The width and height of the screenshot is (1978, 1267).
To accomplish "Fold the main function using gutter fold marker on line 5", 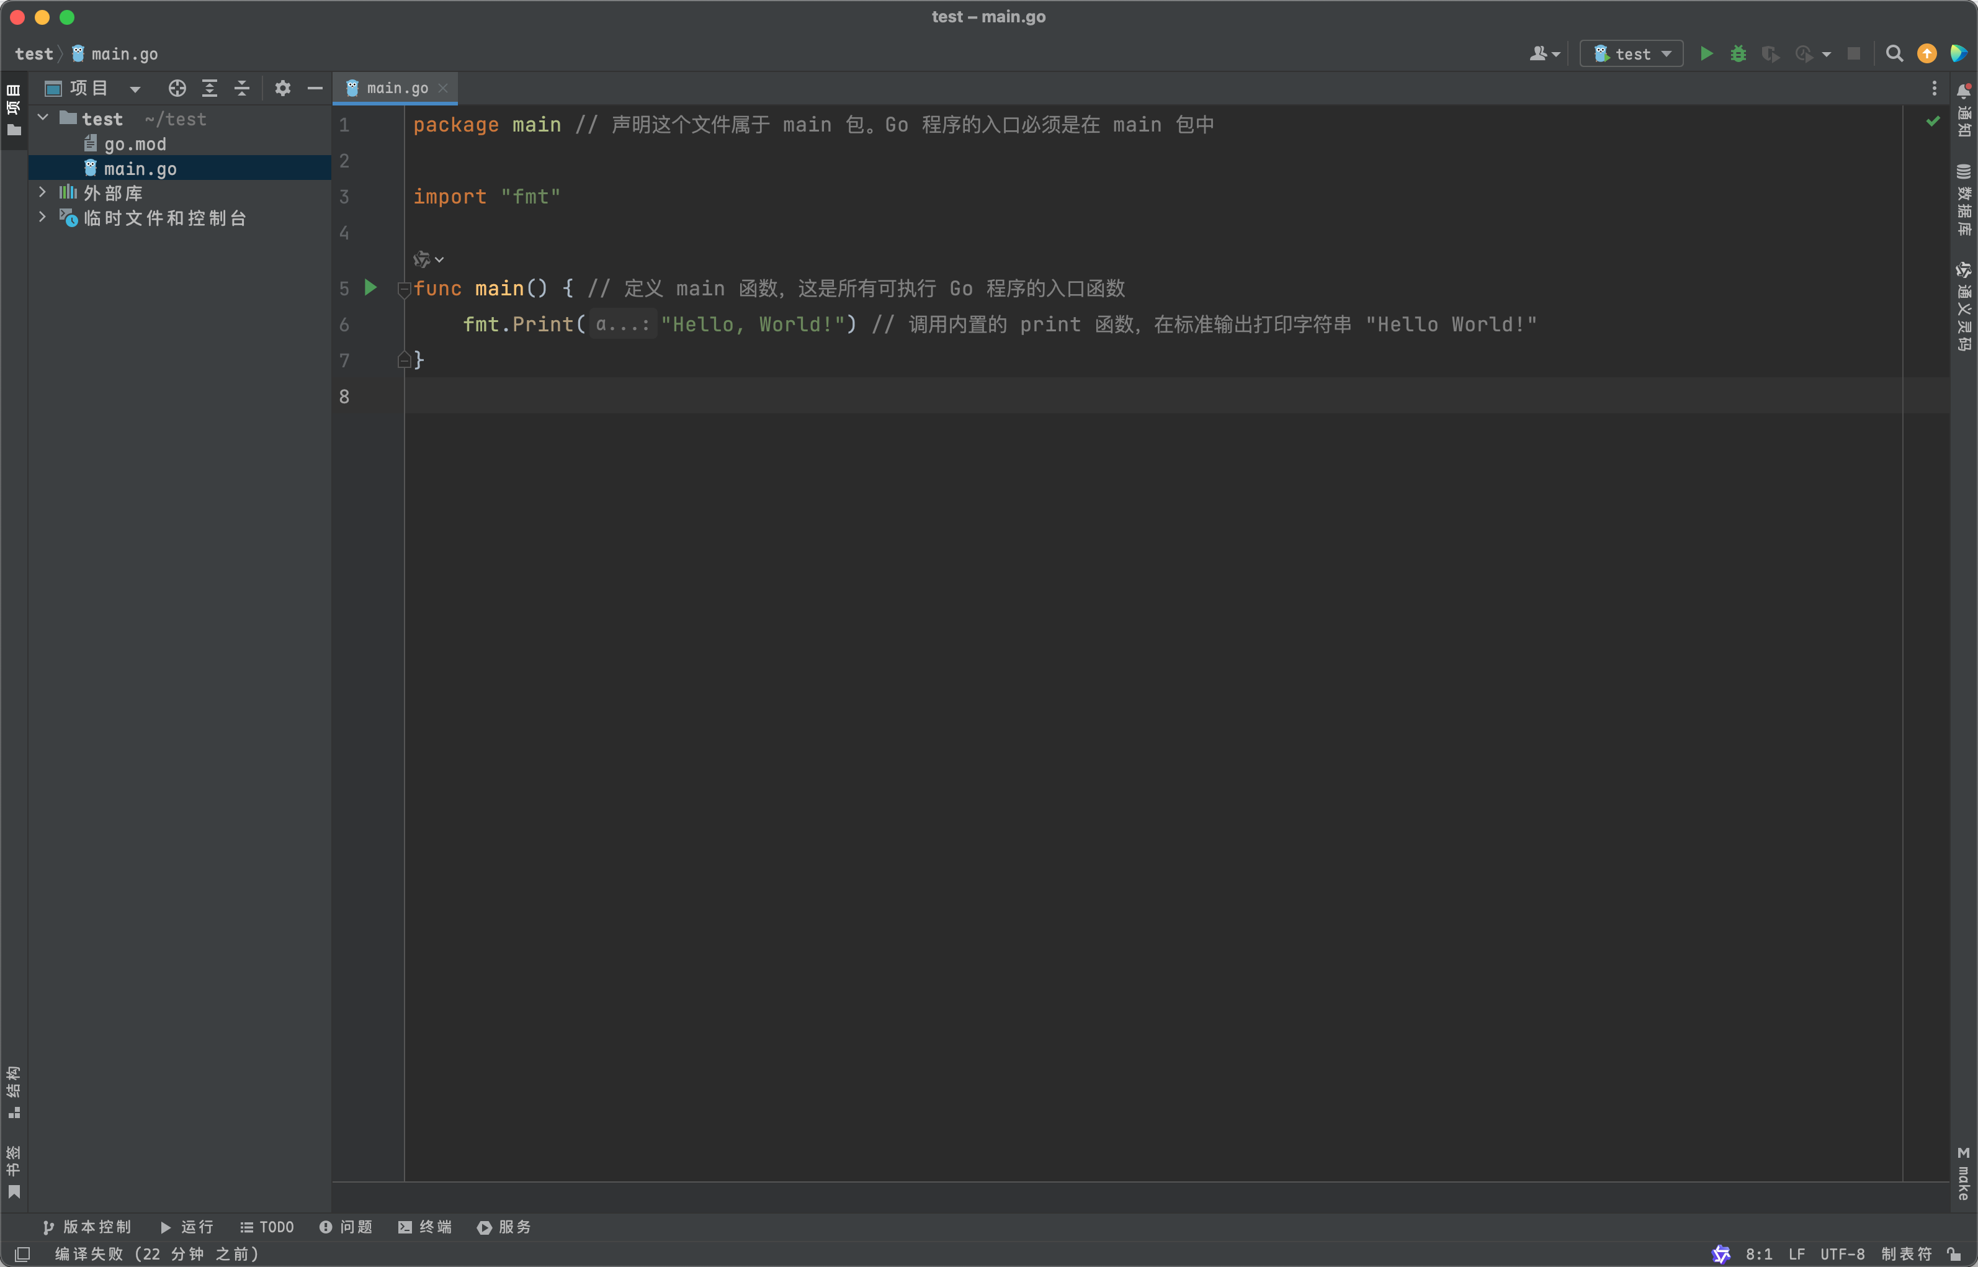I will [x=404, y=289].
